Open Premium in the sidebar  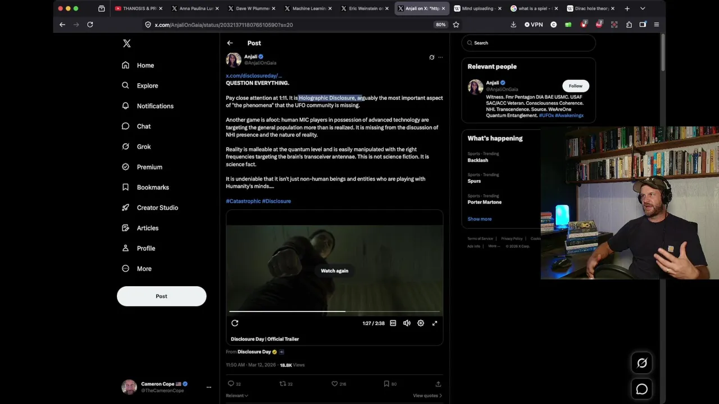(x=142, y=167)
